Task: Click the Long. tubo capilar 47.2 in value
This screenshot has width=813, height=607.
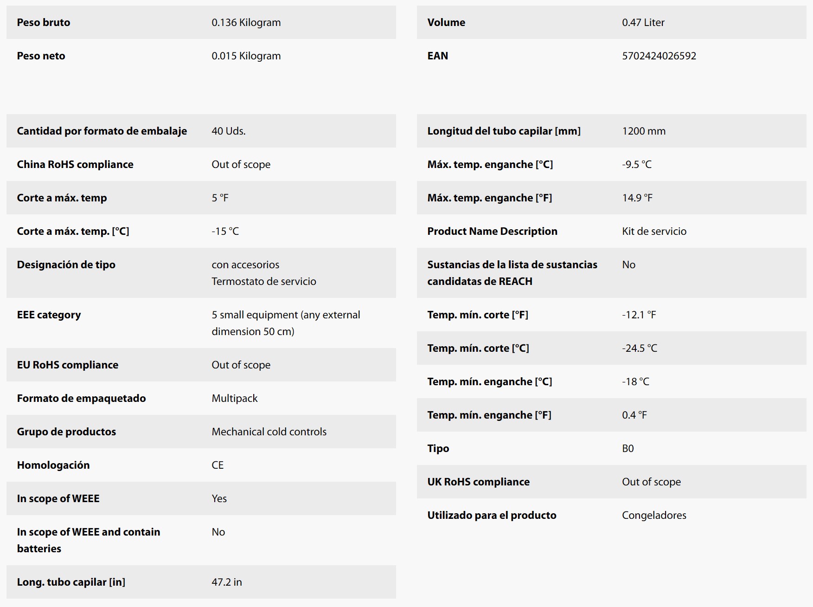Action: [x=227, y=582]
